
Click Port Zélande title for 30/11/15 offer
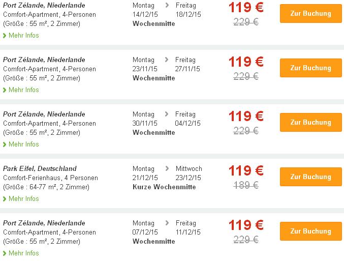(44, 114)
